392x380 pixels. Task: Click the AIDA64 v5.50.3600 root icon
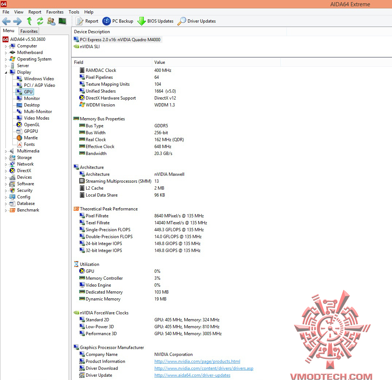pyautogui.click(x=5, y=39)
